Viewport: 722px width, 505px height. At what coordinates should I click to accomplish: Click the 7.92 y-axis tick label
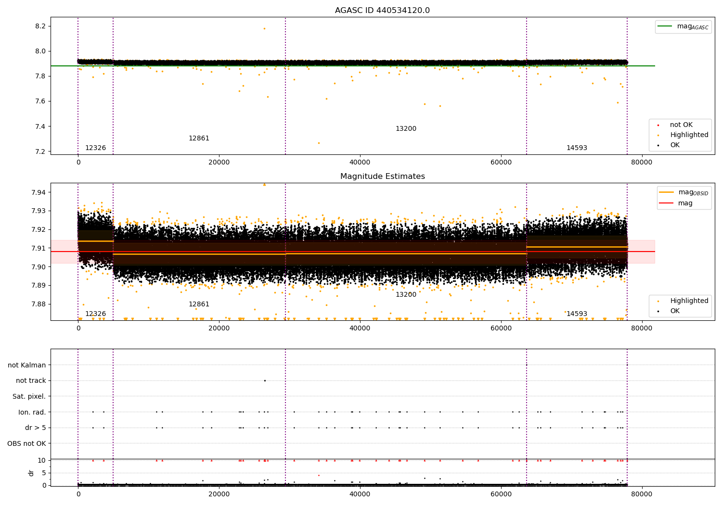(39, 230)
